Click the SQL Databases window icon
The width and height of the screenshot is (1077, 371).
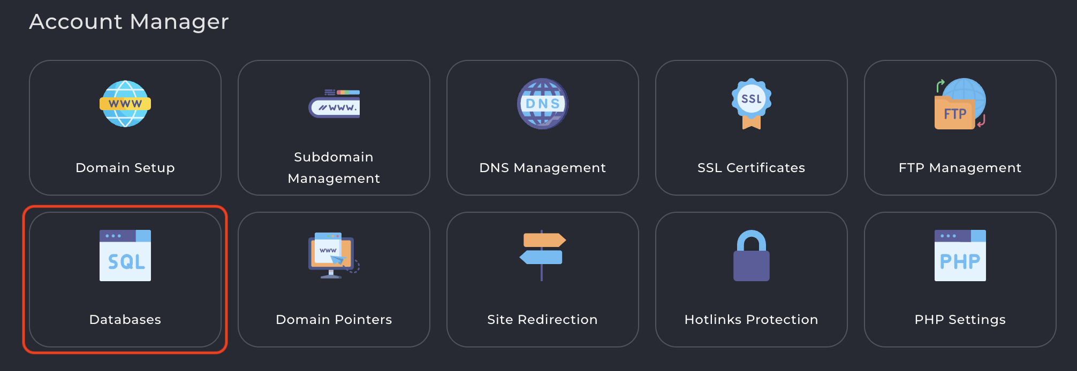[x=125, y=256]
